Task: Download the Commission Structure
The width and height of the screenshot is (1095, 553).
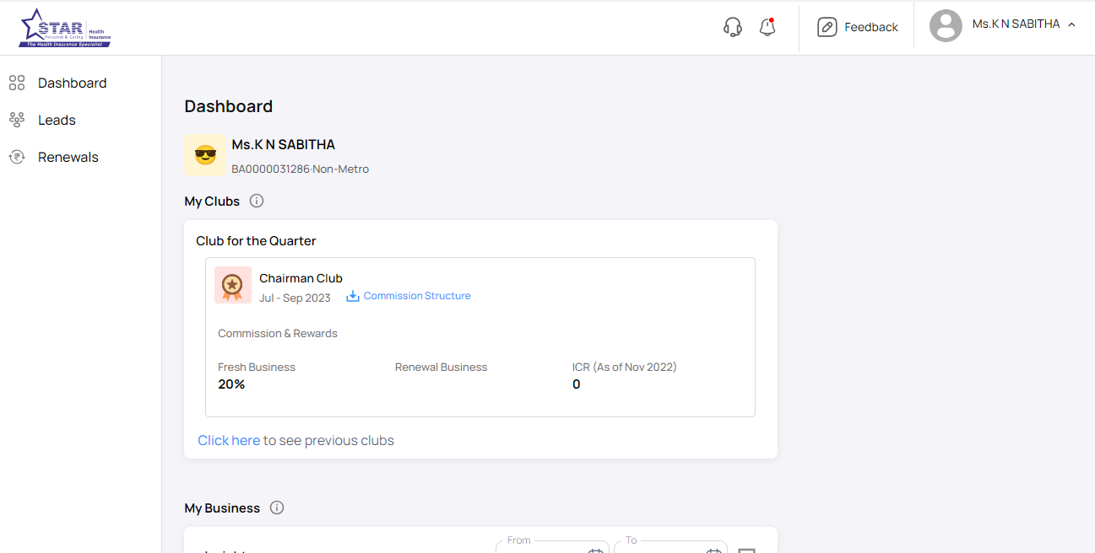Action: pyautogui.click(x=409, y=296)
